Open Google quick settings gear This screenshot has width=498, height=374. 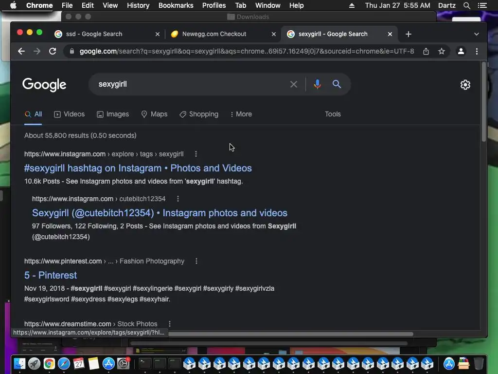click(x=465, y=85)
